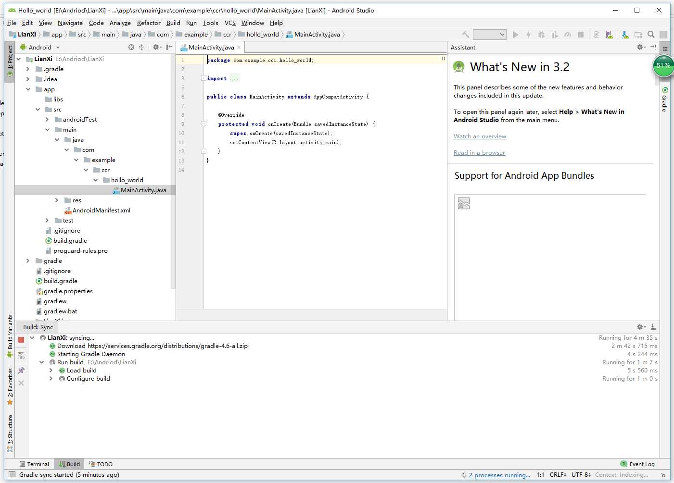The width and height of the screenshot is (674, 483).
Task: Expand the .gradle folder
Action: pos(28,69)
